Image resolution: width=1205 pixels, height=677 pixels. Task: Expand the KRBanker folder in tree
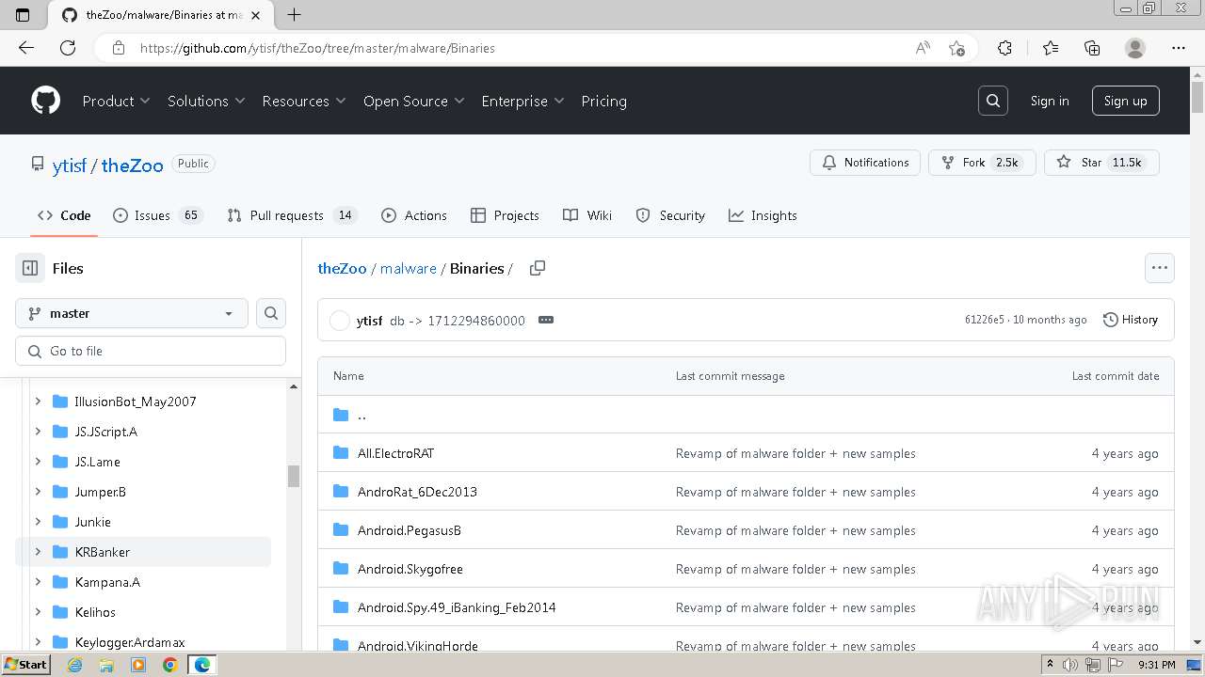pos(38,552)
